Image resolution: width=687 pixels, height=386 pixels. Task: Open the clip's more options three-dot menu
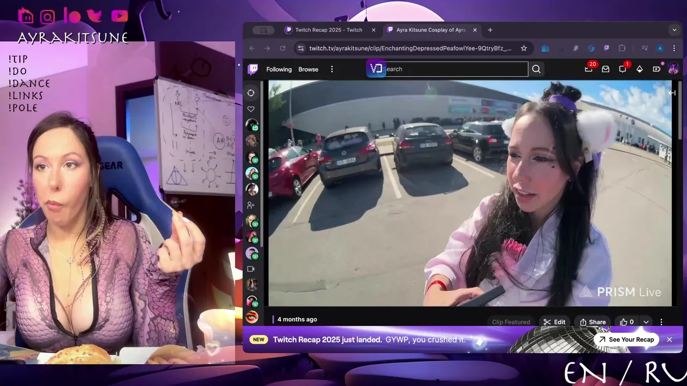click(661, 322)
